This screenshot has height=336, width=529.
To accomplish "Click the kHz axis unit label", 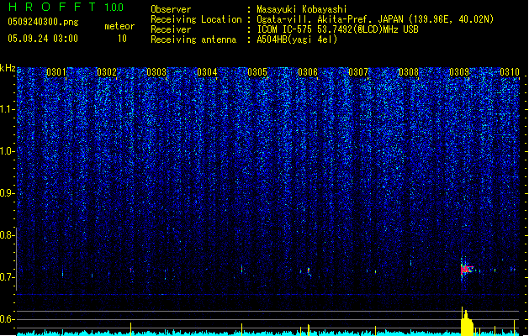I will pos(8,68).
